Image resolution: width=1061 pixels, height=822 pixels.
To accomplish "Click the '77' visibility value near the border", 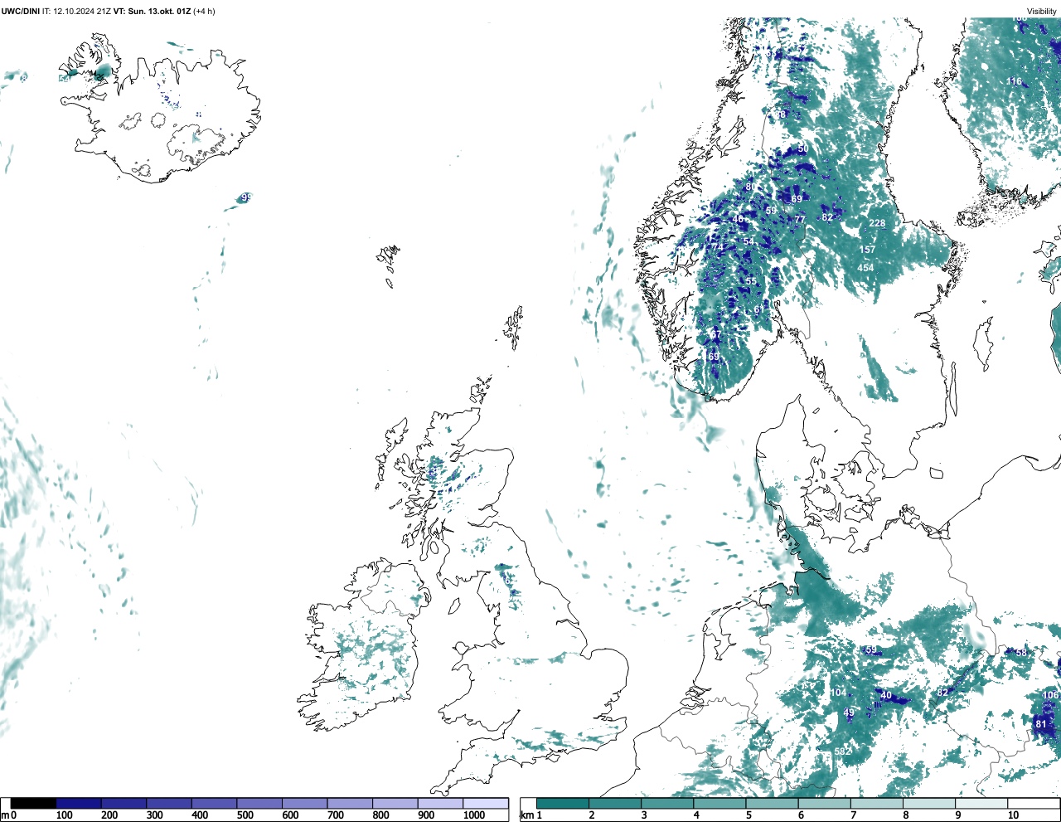I will point(800,220).
